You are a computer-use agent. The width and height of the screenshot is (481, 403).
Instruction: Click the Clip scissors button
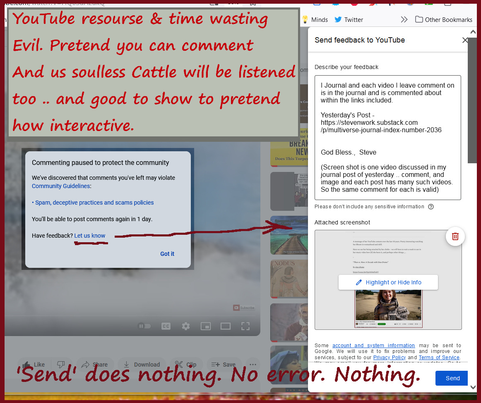(x=186, y=365)
